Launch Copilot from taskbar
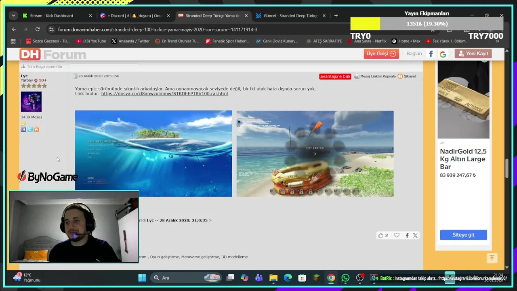Viewport: 517px width, 291px height. (x=245, y=278)
